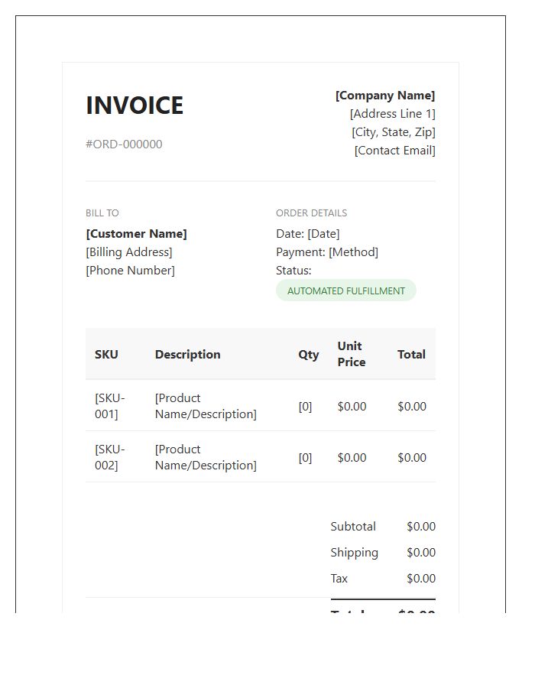Click the ORDER DETAILS label
The height and width of the screenshot is (688, 535).
[311, 213]
